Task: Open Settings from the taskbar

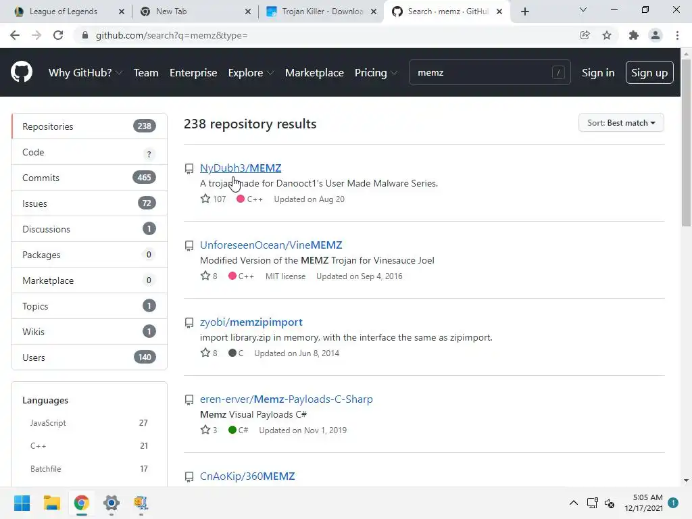Action: [112, 503]
